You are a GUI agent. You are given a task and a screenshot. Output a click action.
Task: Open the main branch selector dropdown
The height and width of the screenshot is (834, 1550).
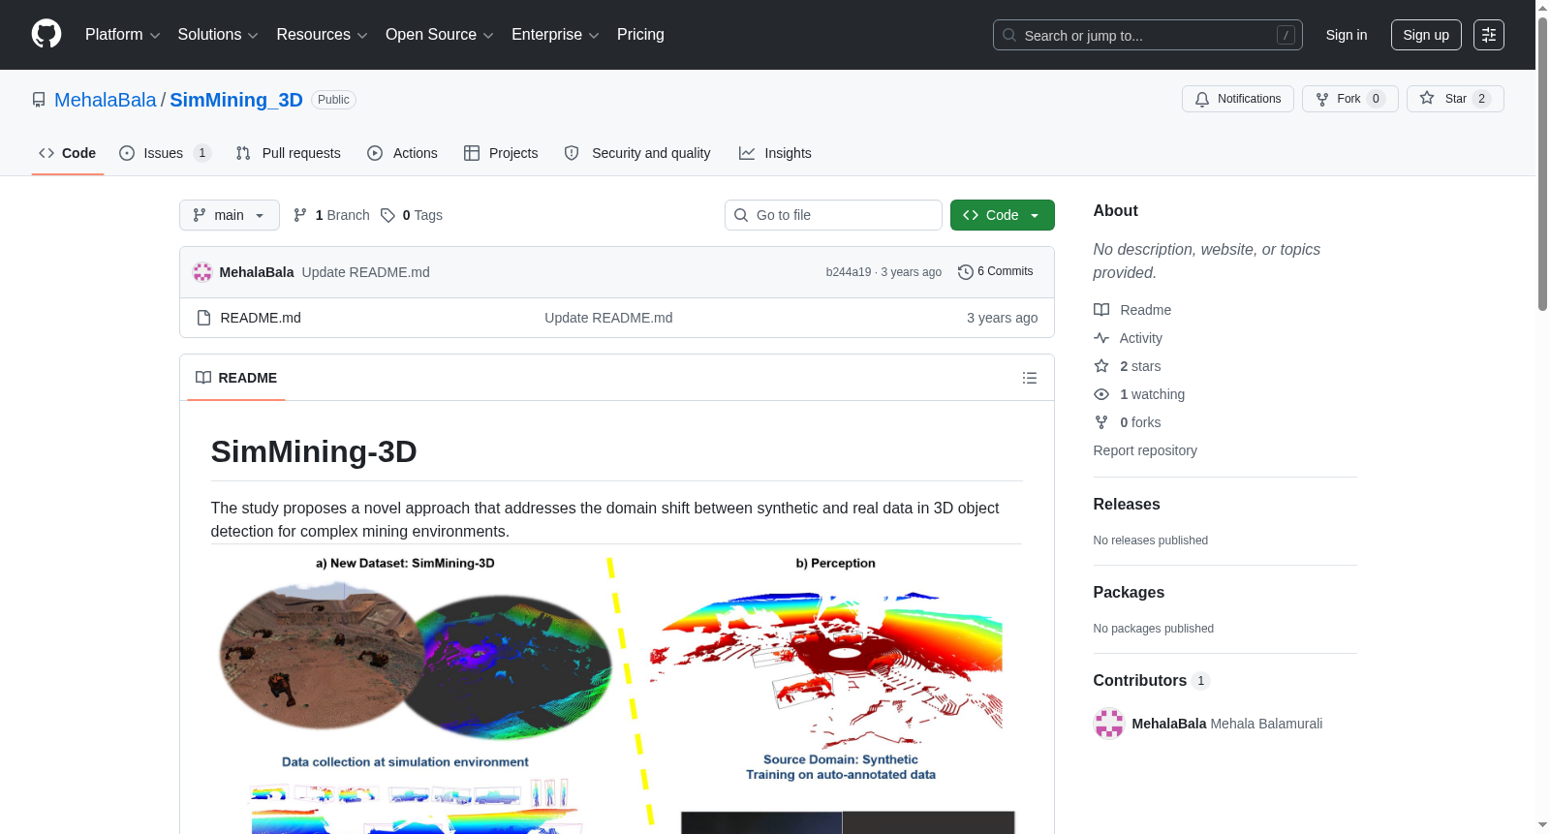230,215
